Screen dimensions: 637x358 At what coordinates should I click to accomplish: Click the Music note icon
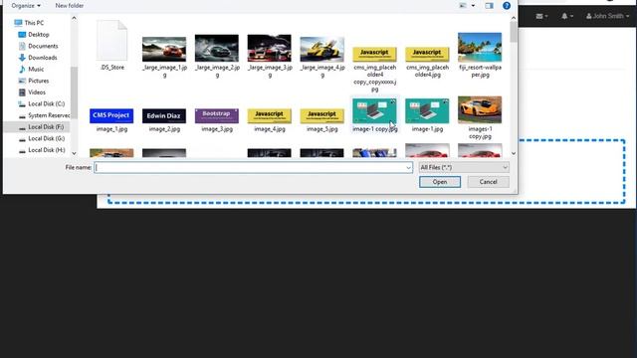pos(22,69)
